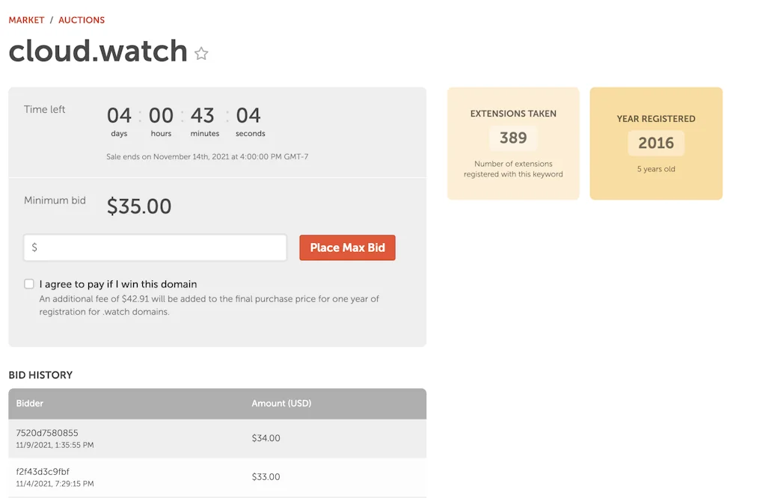
Task: Click the $34.00 bid amount entry
Action: tap(266, 438)
